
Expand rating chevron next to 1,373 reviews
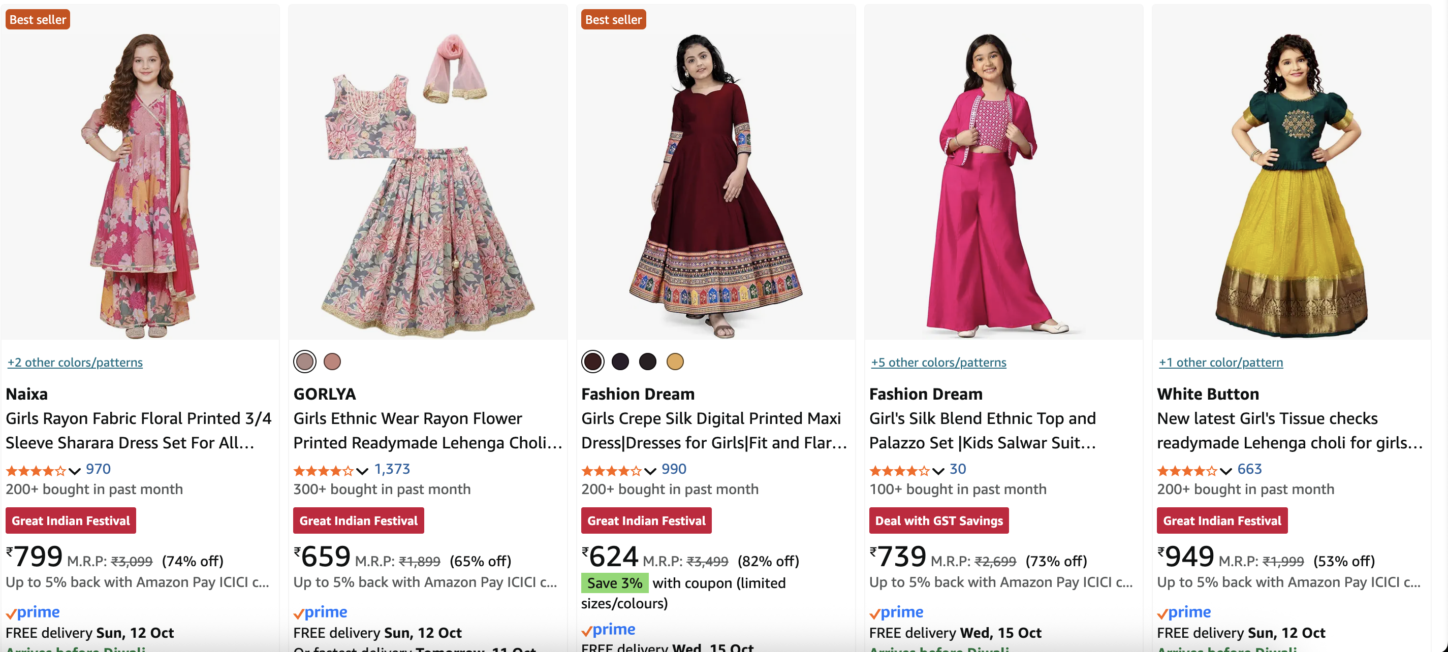click(363, 471)
